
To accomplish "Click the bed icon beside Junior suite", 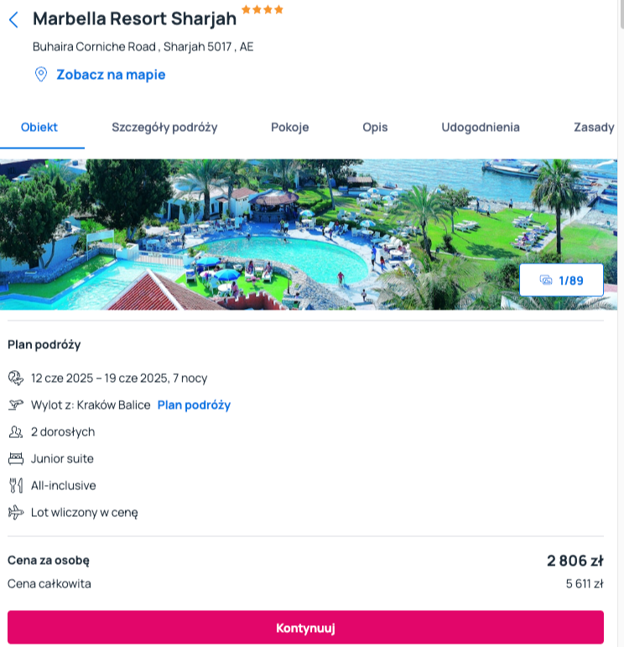I will click(16, 458).
